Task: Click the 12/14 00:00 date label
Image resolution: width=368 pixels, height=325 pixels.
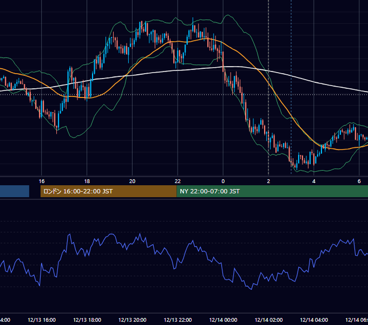Action: (x=223, y=320)
